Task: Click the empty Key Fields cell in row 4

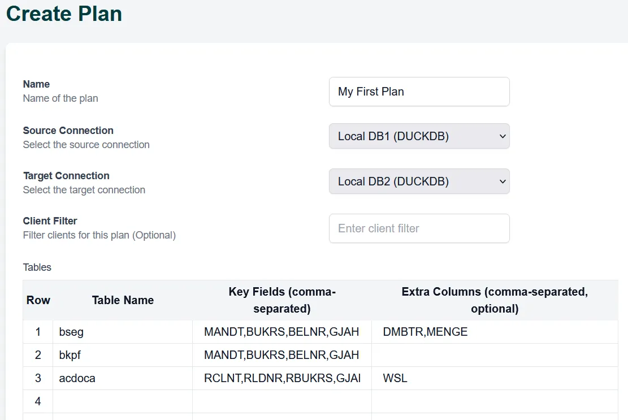Action: pos(281,401)
